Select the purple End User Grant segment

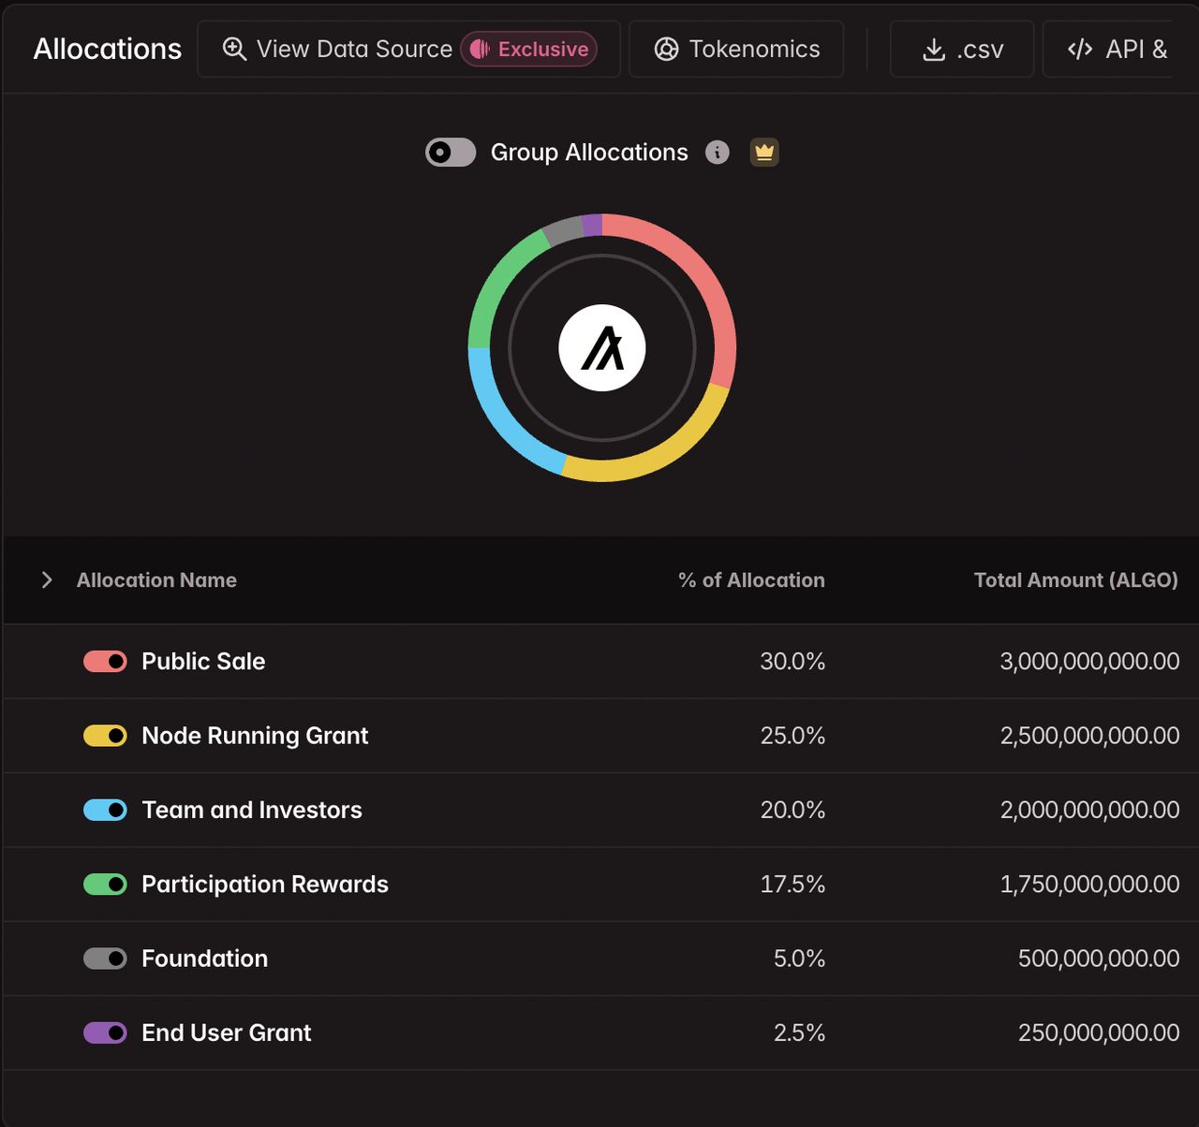coord(592,225)
